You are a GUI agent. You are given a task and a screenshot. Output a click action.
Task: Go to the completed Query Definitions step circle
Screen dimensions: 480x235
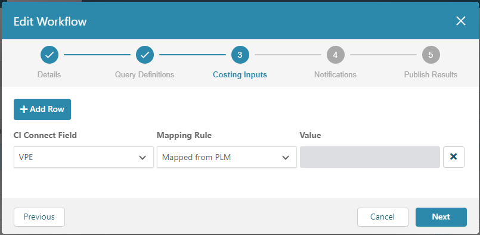pos(145,55)
